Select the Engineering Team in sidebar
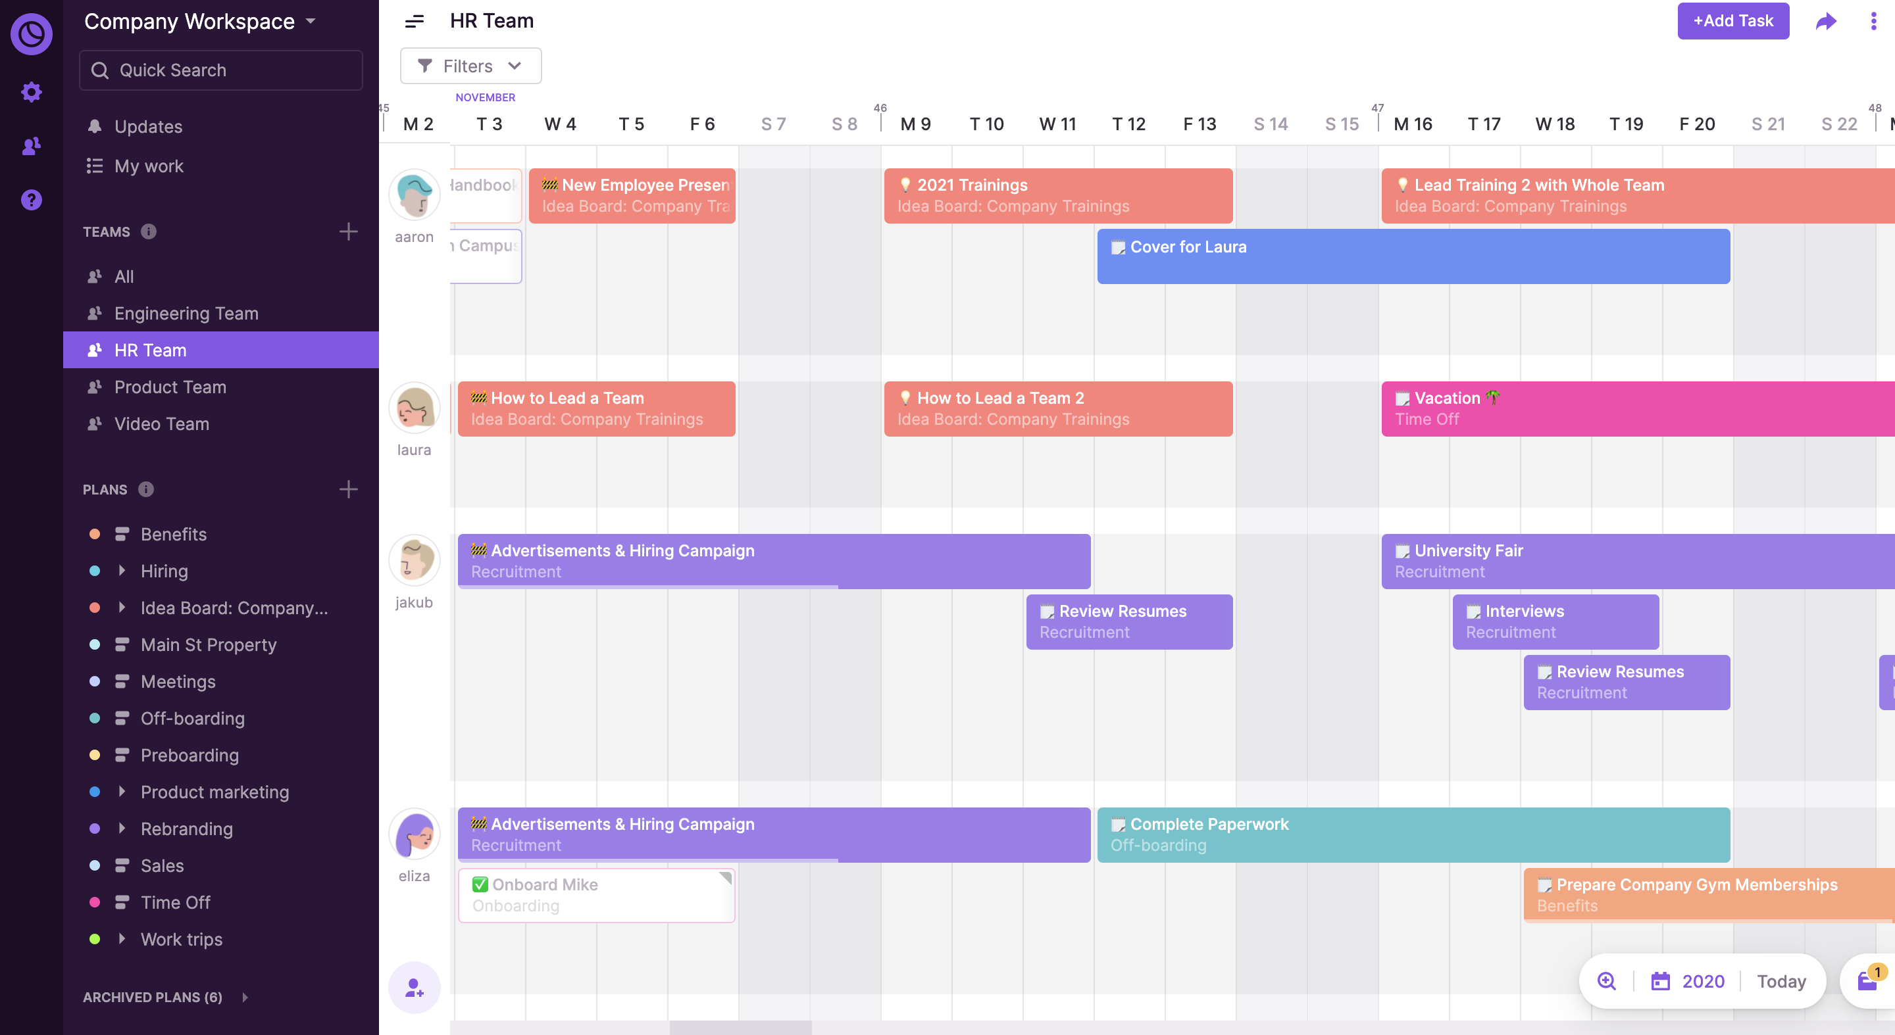This screenshot has width=1895, height=1035. [186, 312]
